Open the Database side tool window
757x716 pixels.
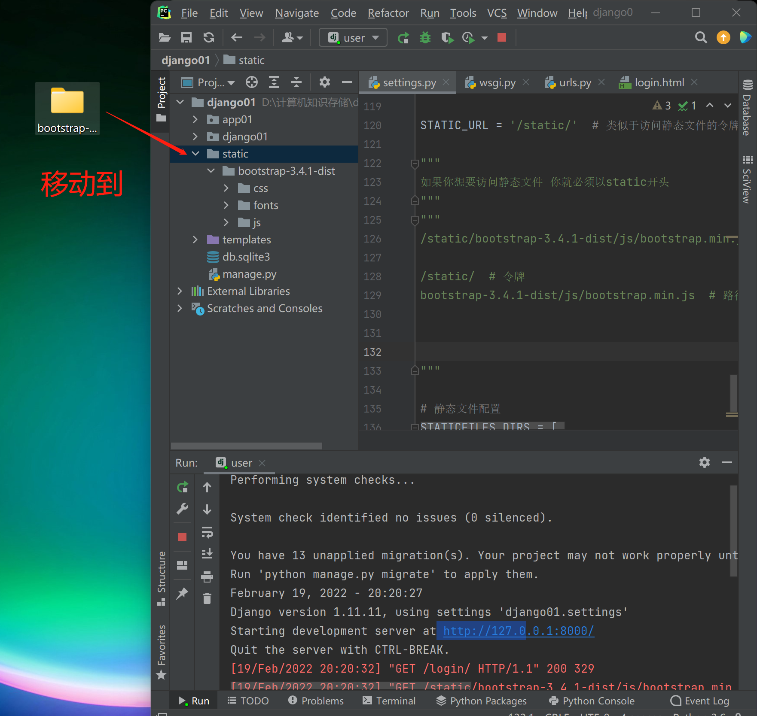coord(748,107)
